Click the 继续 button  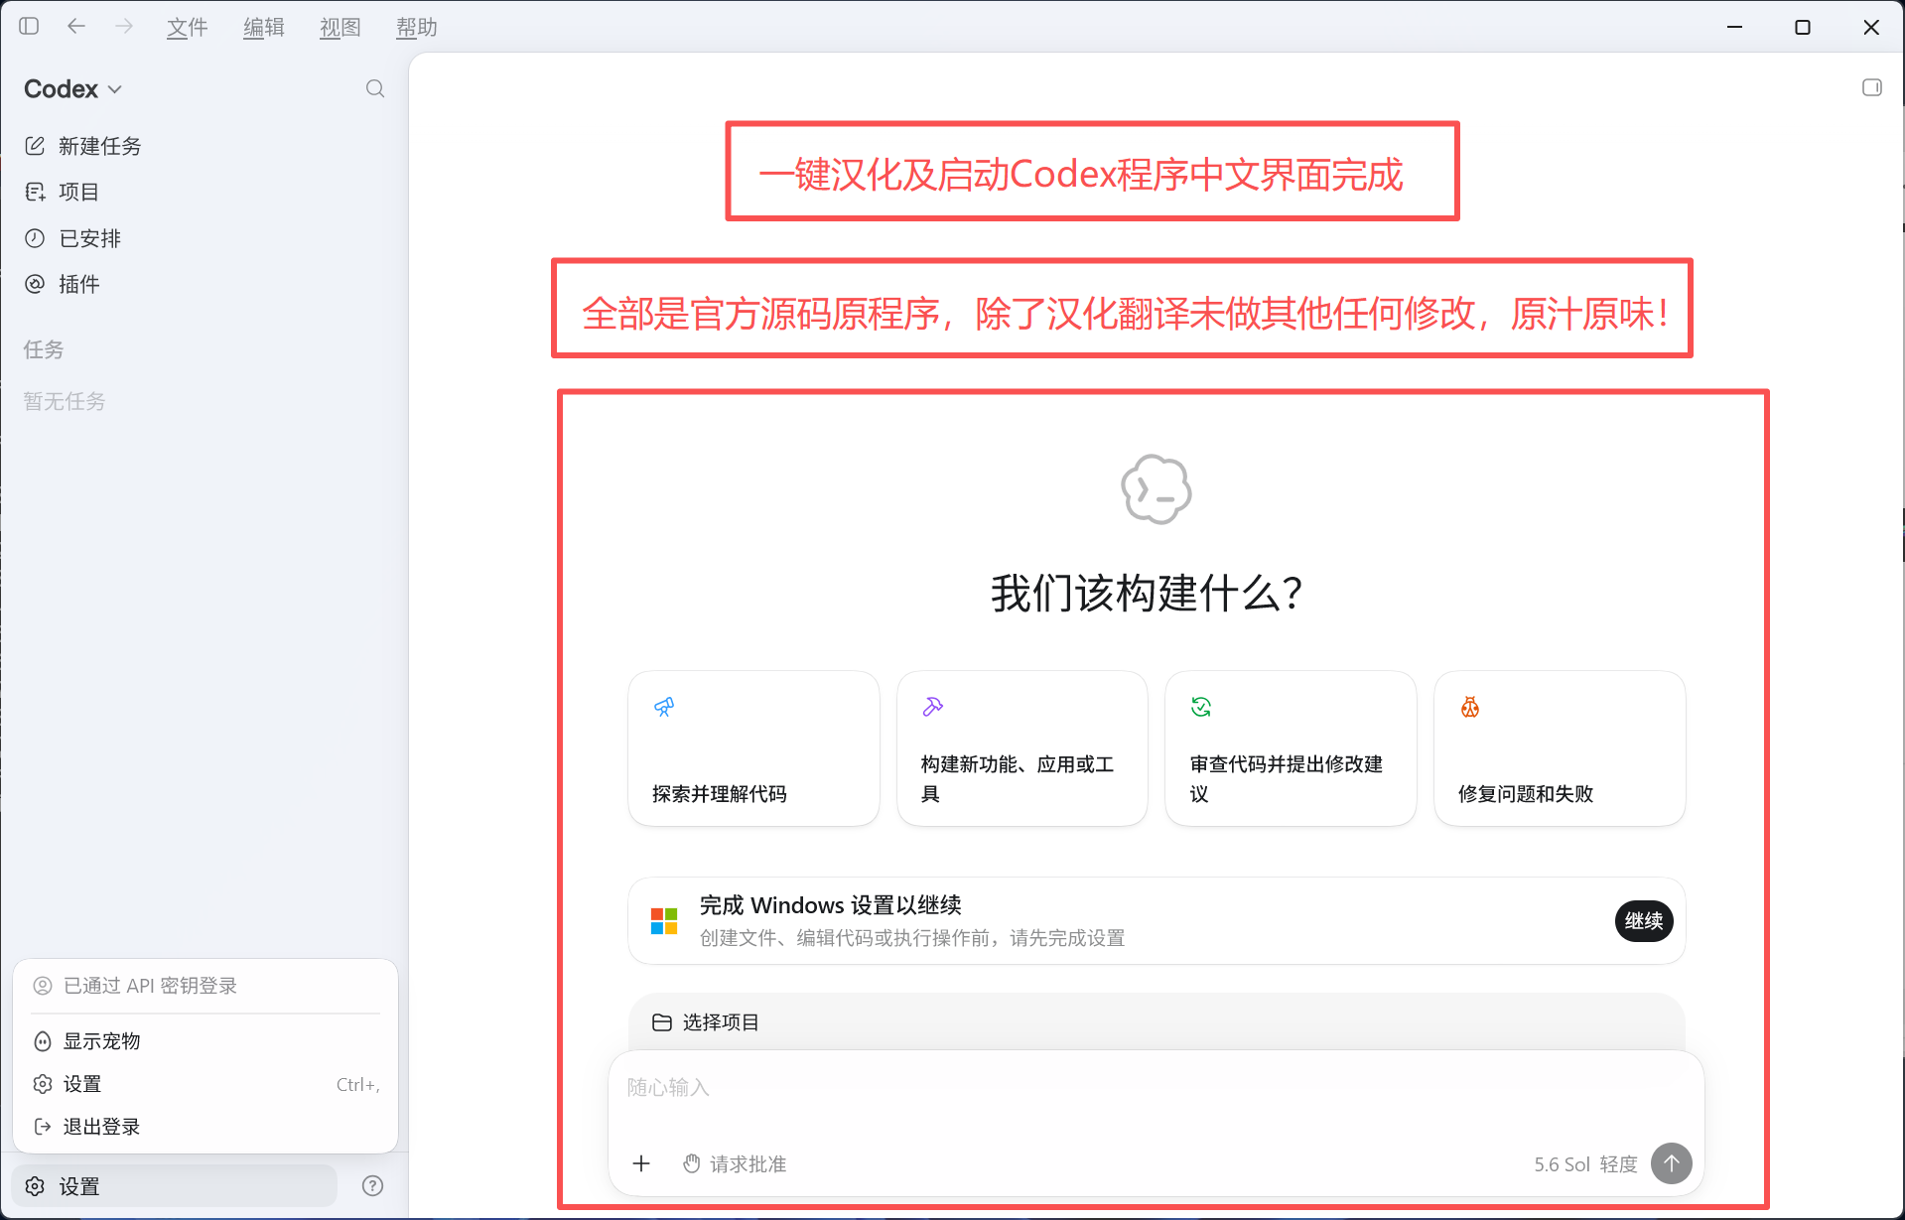(1644, 921)
